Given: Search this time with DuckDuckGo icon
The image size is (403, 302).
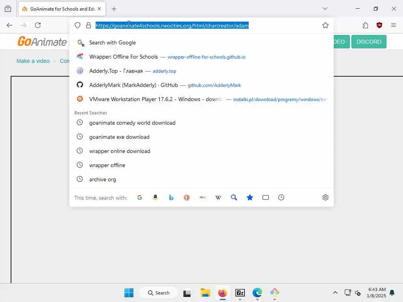Looking at the screenshot, I should click(187, 197).
